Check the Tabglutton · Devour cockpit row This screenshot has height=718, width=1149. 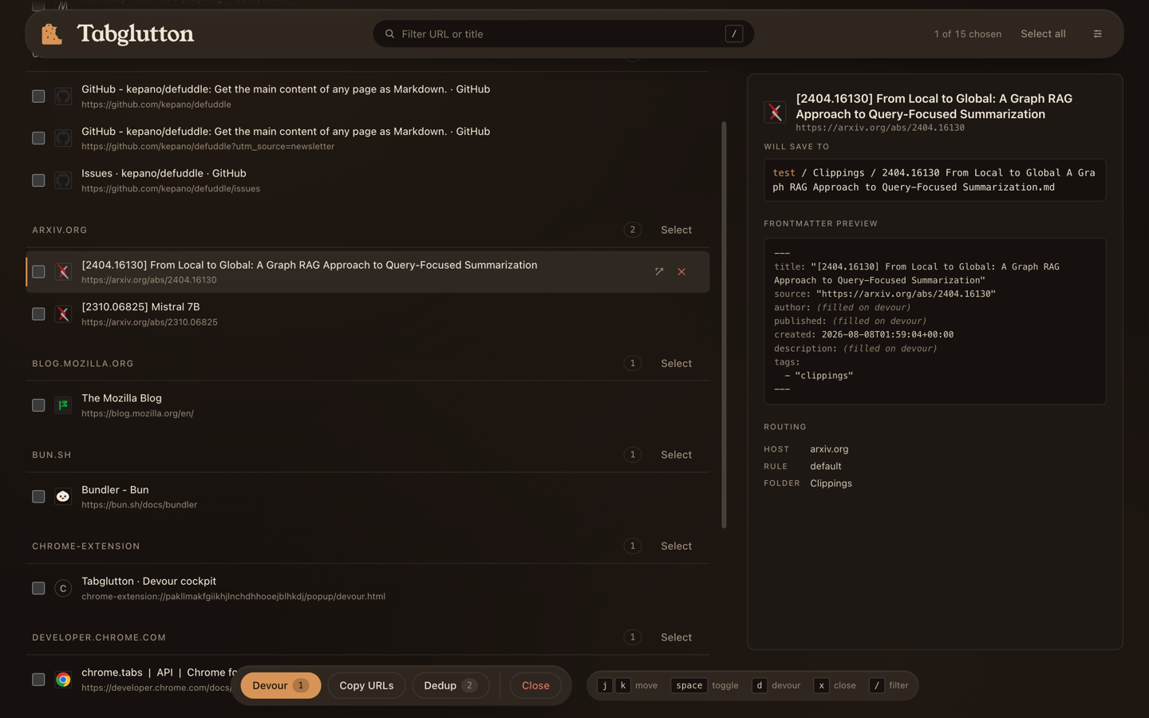(38, 588)
